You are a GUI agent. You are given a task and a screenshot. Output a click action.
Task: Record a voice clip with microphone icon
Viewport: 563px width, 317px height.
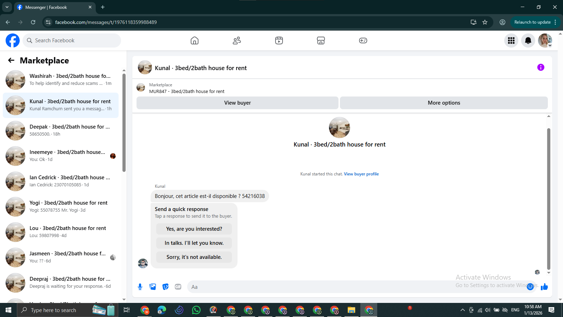pos(140,287)
